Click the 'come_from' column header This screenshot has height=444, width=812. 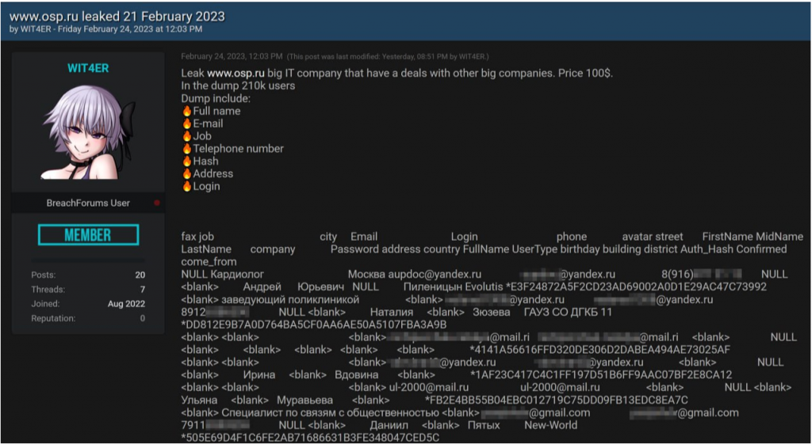tap(209, 261)
